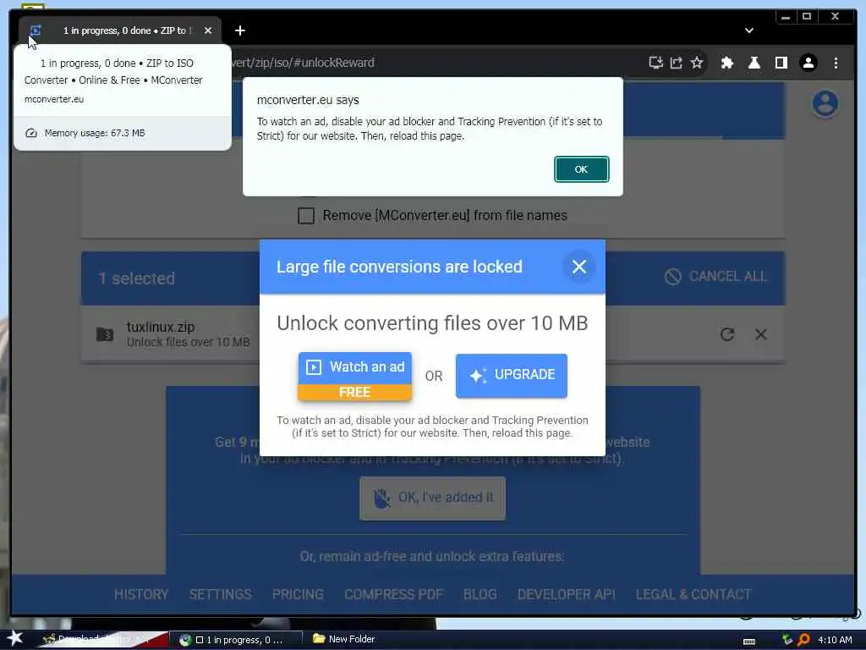The height and width of the screenshot is (650, 866).
Task: Click the orange search tray icon
Action: point(803,640)
